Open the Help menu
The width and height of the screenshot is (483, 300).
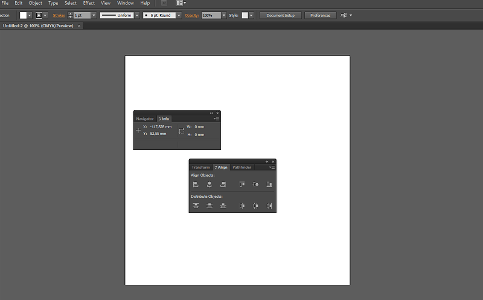(145, 3)
